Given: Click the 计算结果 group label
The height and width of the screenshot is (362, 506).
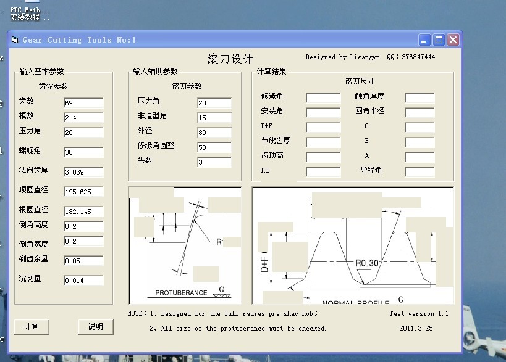Looking at the screenshot, I should pos(271,71).
